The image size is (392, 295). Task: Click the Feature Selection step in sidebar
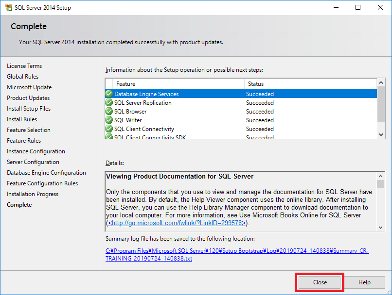[29, 130]
